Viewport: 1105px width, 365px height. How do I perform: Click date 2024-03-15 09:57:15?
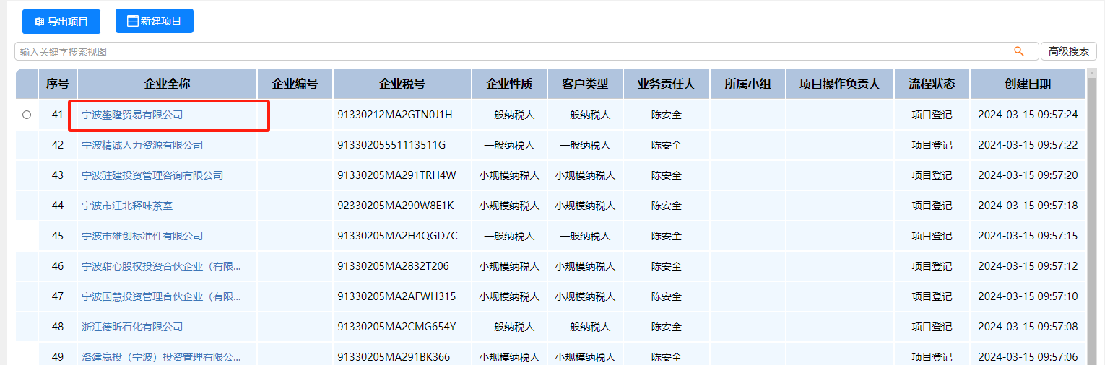[x=1028, y=236]
